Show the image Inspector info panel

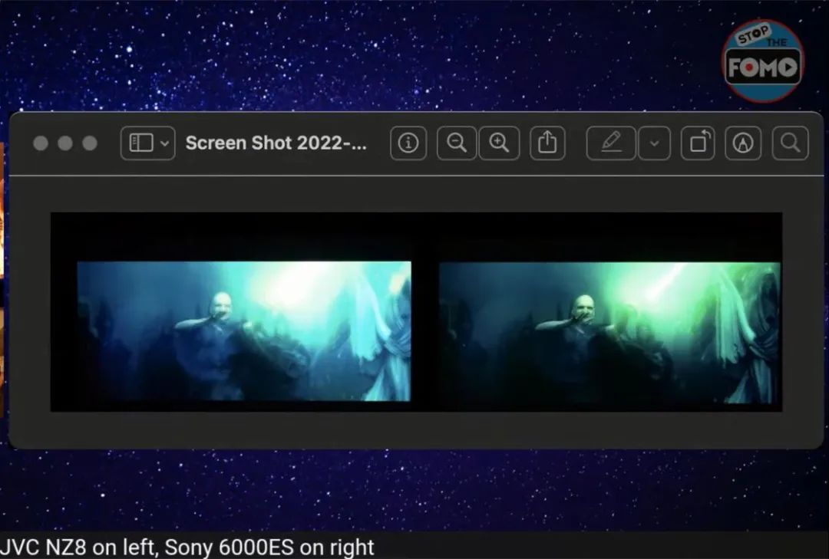[x=408, y=143]
